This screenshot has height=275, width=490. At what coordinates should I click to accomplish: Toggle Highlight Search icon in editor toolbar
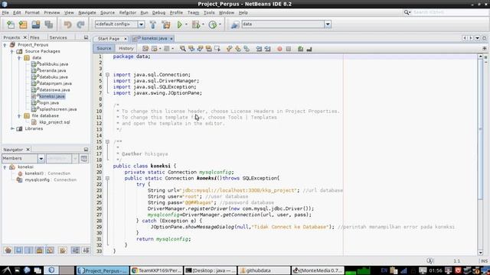coord(208,49)
